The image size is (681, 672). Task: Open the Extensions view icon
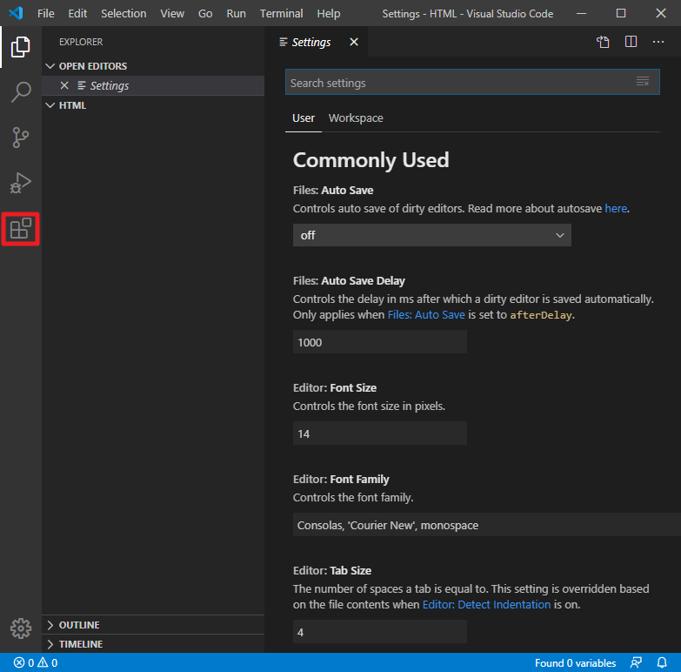coord(20,229)
